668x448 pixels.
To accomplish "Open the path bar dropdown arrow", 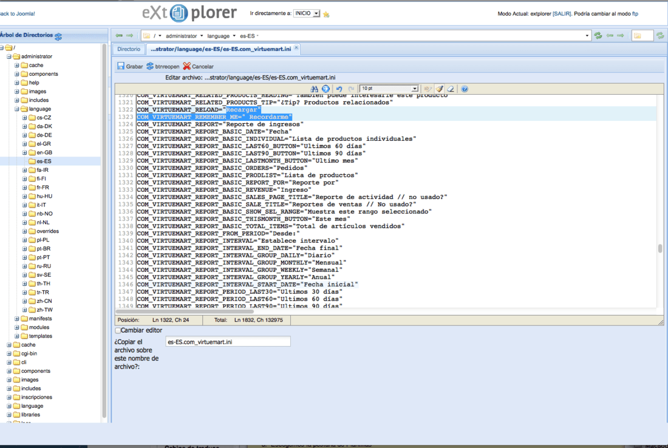I will (x=587, y=36).
